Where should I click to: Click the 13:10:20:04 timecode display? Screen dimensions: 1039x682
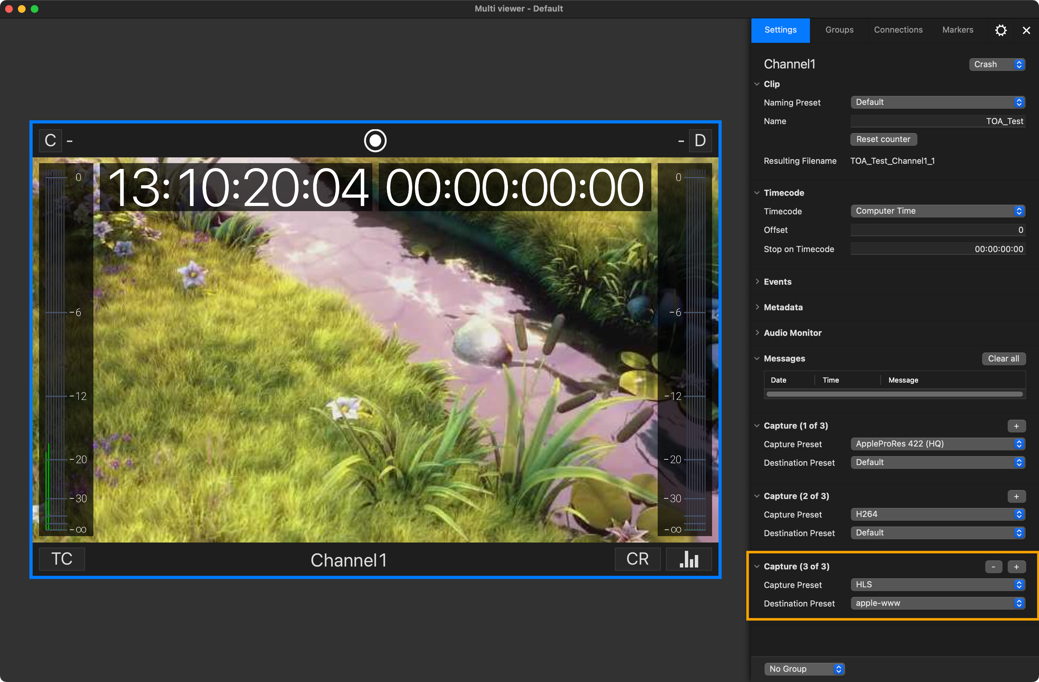point(236,187)
